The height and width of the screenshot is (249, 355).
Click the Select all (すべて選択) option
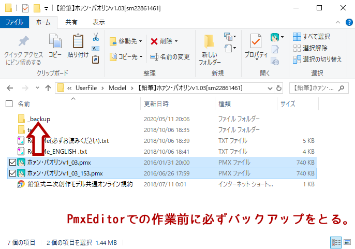[312, 36]
